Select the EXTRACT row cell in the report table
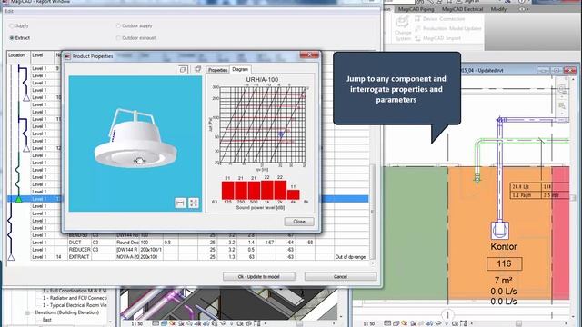Viewport: 582px width, 327px height. pyautogui.click(x=79, y=256)
